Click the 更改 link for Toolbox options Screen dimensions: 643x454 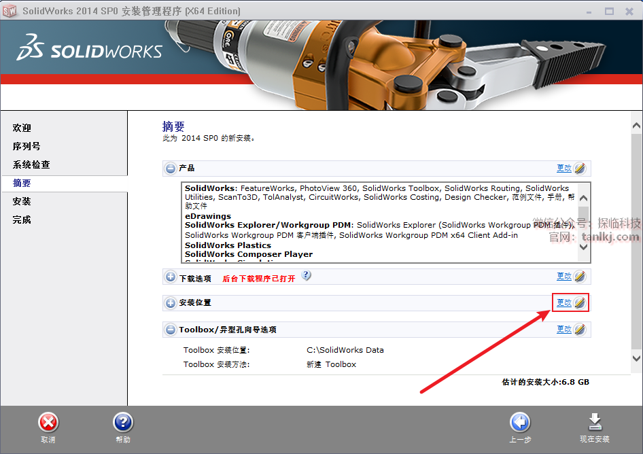point(564,330)
